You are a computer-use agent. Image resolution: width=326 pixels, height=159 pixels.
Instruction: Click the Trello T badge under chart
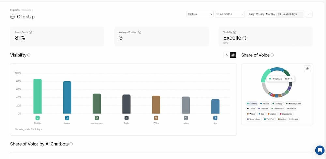click(x=126, y=118)
